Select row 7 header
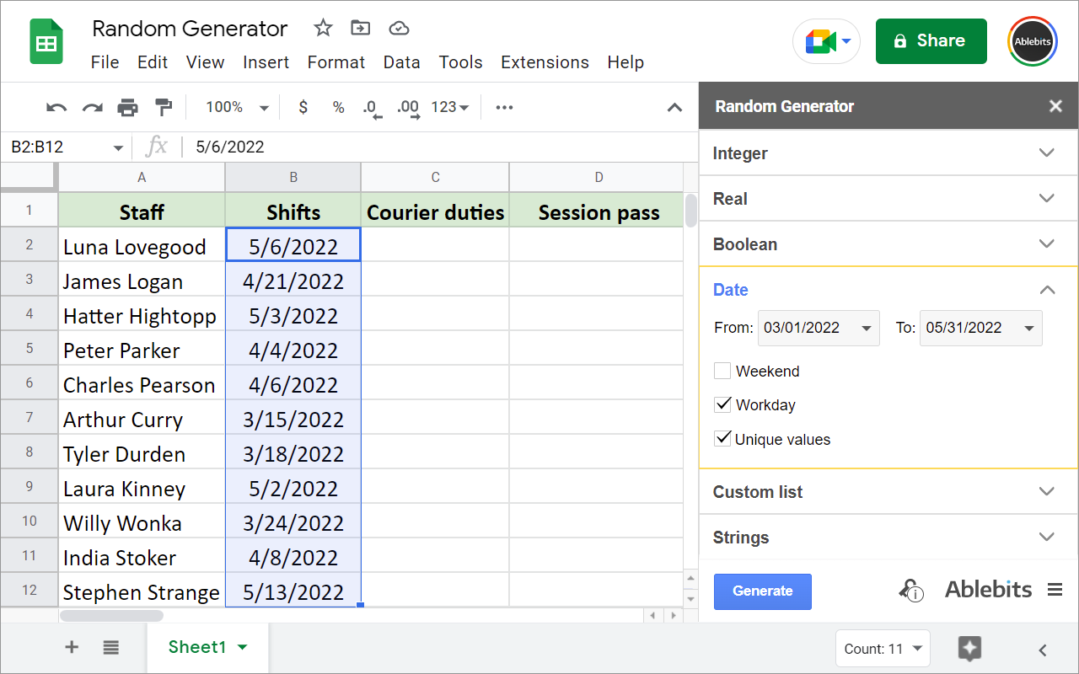 pos(29,418)
